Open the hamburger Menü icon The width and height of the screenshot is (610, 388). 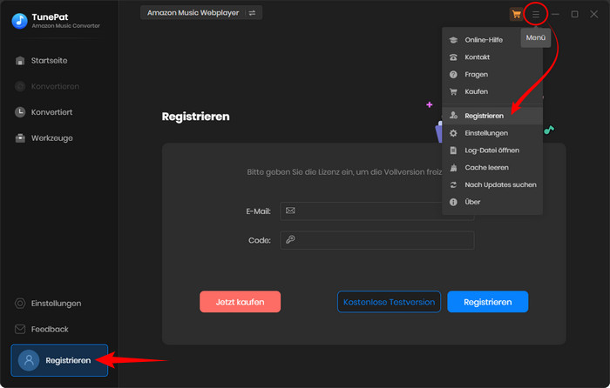coord(536,15)
